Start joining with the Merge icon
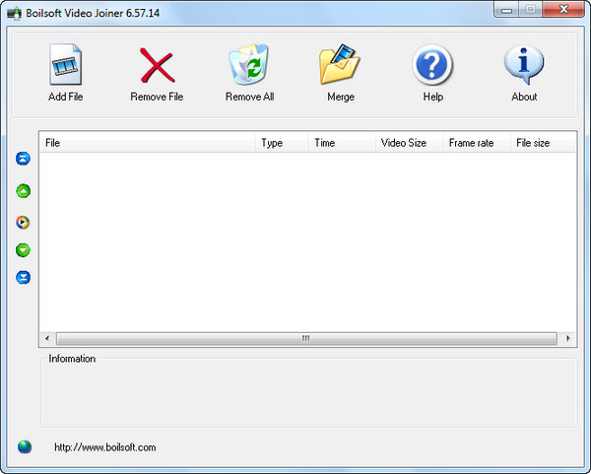This screenshot has width=591, height=474. point(340,66)
